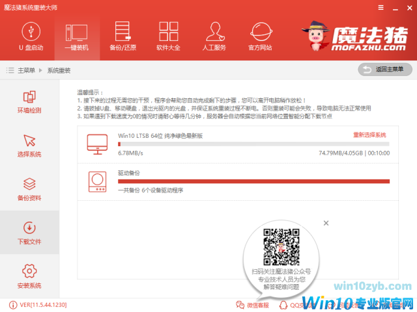Click 一共备份 6个设备驱动程序 text
This screenshot has width=417, height=312.
pyautogui.click(x=151, y=190)
